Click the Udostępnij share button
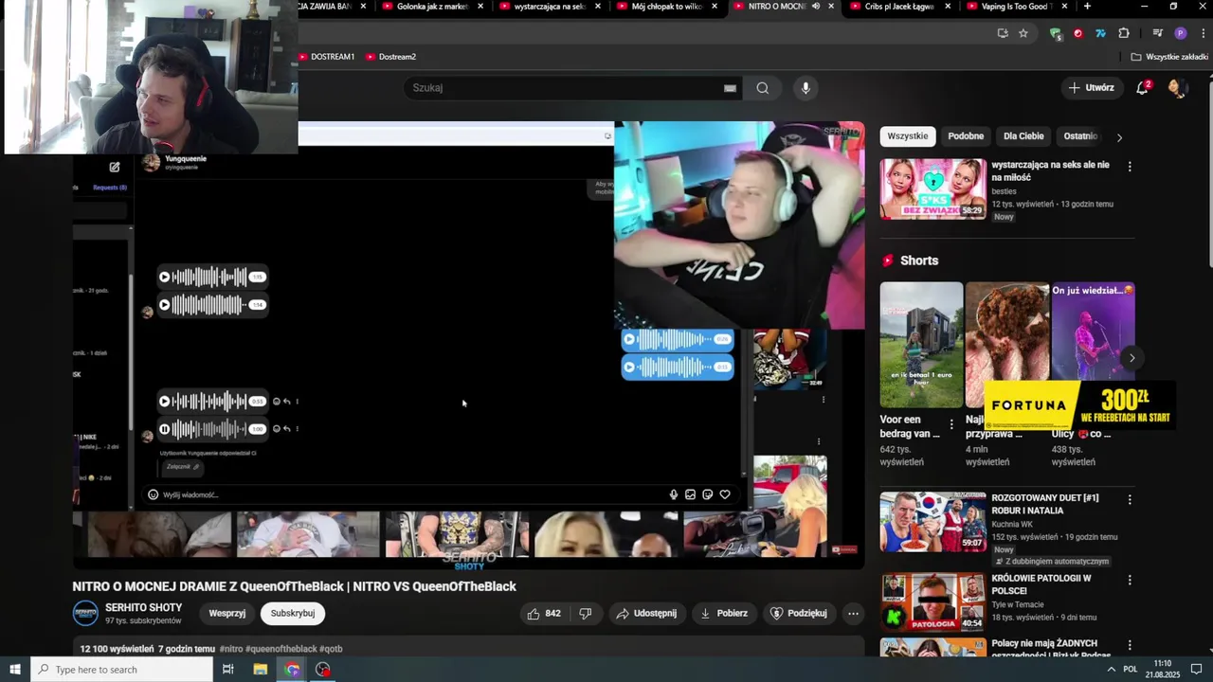This screenshot has height=682, width=1213. tap(647, 614)
